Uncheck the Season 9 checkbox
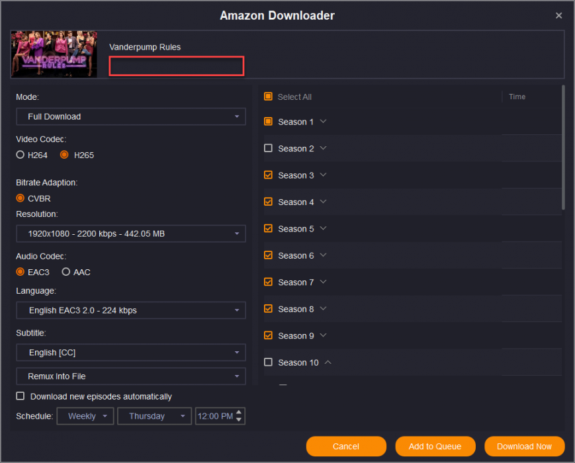The width and height of the screenshot is (575, 463). click(268, 335)
